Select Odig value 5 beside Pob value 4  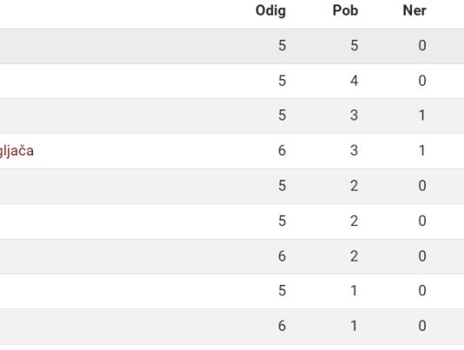point(282,81)
